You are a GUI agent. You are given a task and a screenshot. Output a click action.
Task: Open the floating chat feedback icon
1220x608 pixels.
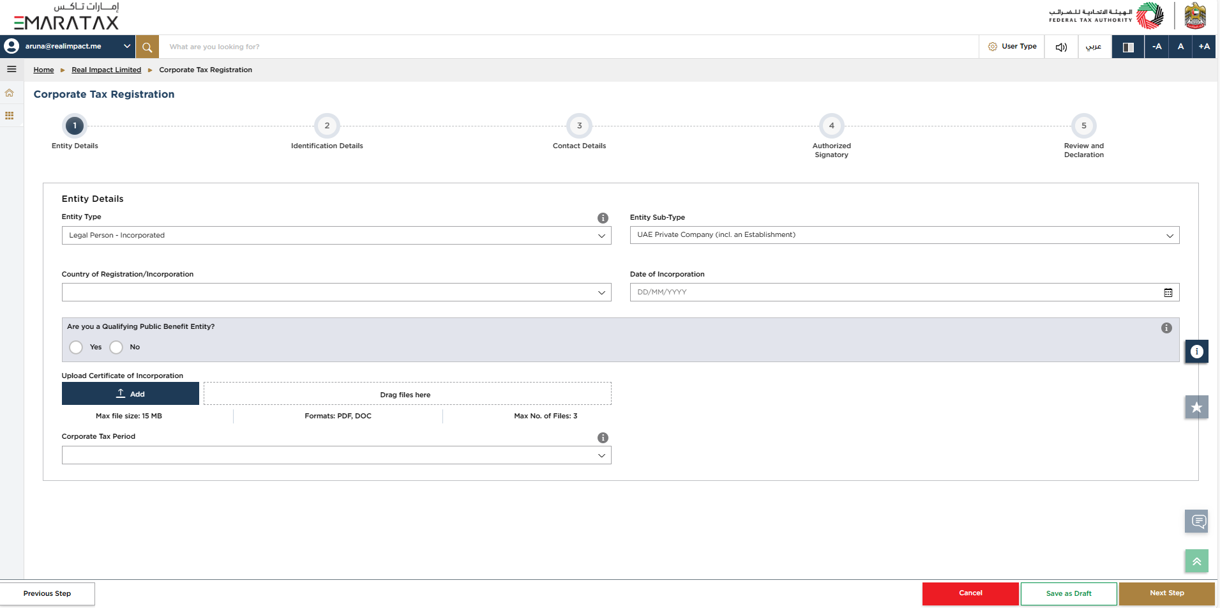click(x=1197, y=521)
